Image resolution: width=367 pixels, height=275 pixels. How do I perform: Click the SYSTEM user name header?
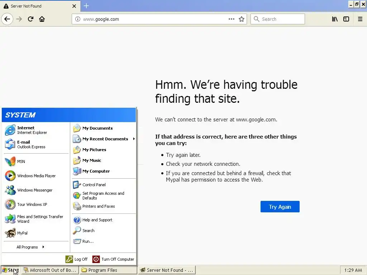tap(20, 115)
